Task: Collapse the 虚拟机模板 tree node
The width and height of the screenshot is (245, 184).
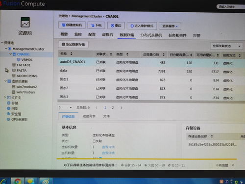Action: coord(5,81)
